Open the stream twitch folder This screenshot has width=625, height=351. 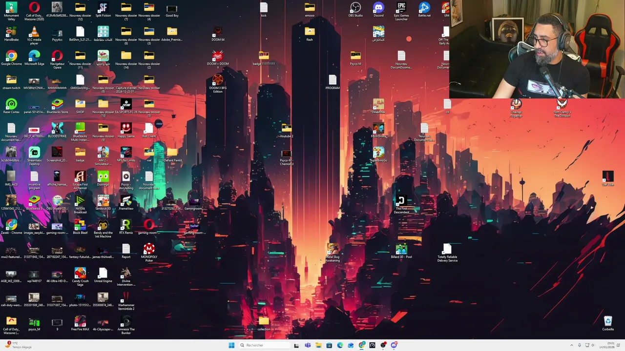11,82
